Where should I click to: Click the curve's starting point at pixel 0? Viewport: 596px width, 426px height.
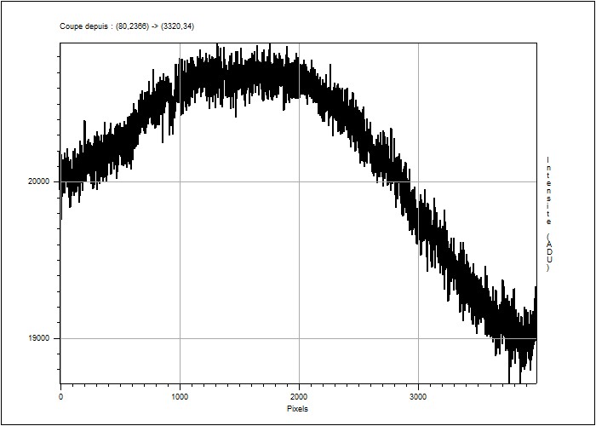pos(61,181)
